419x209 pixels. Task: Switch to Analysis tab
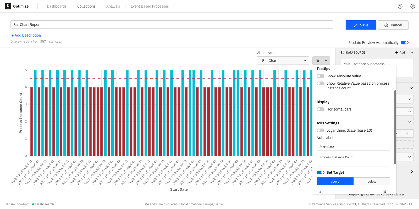click(x=113, y=6)
